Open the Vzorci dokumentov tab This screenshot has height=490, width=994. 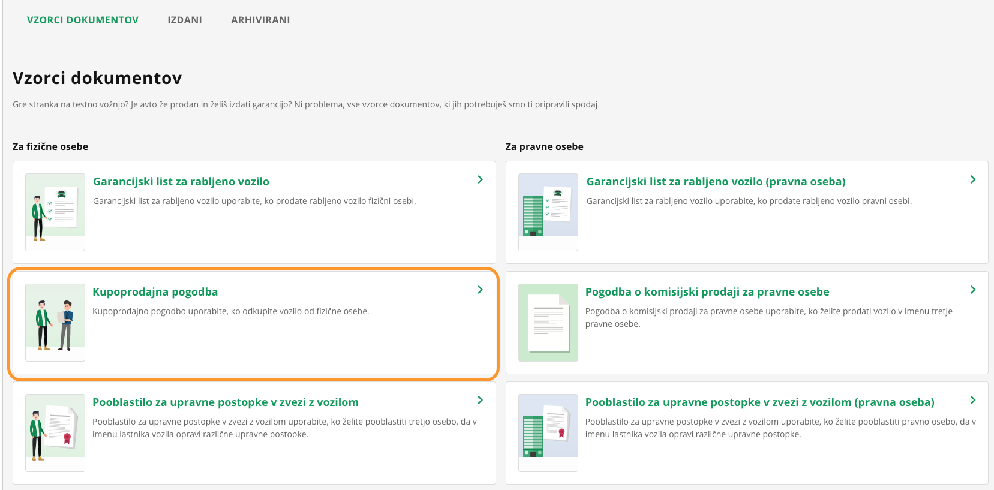pyautogui.click(x=83, y=20)
